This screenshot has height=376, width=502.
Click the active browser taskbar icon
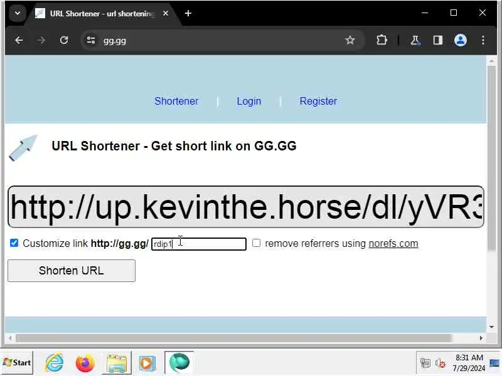pos(179,363)
